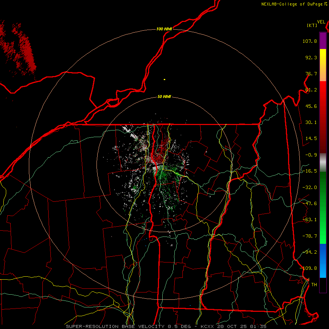
Task: Click the 50 NMI range ring label
Action: point(164,97)
